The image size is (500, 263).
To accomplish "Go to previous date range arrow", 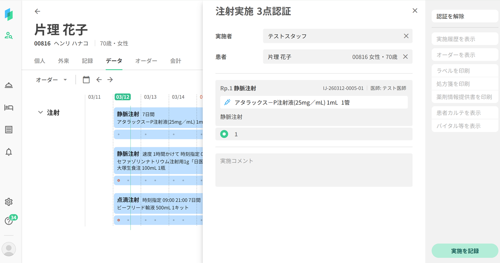I will pyautogui.click(x=99, y=80).
